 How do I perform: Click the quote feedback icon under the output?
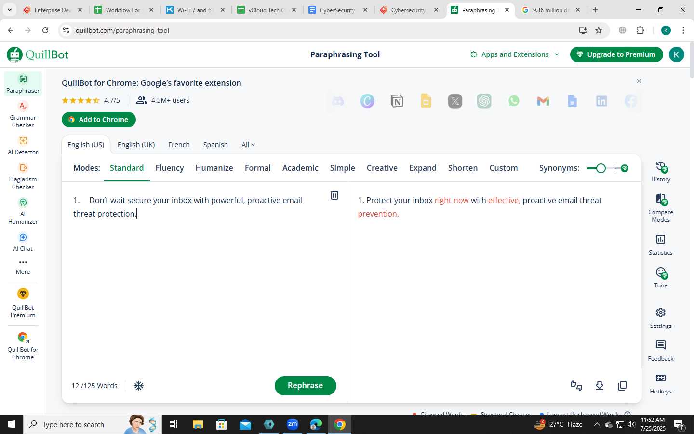[576, 386]
